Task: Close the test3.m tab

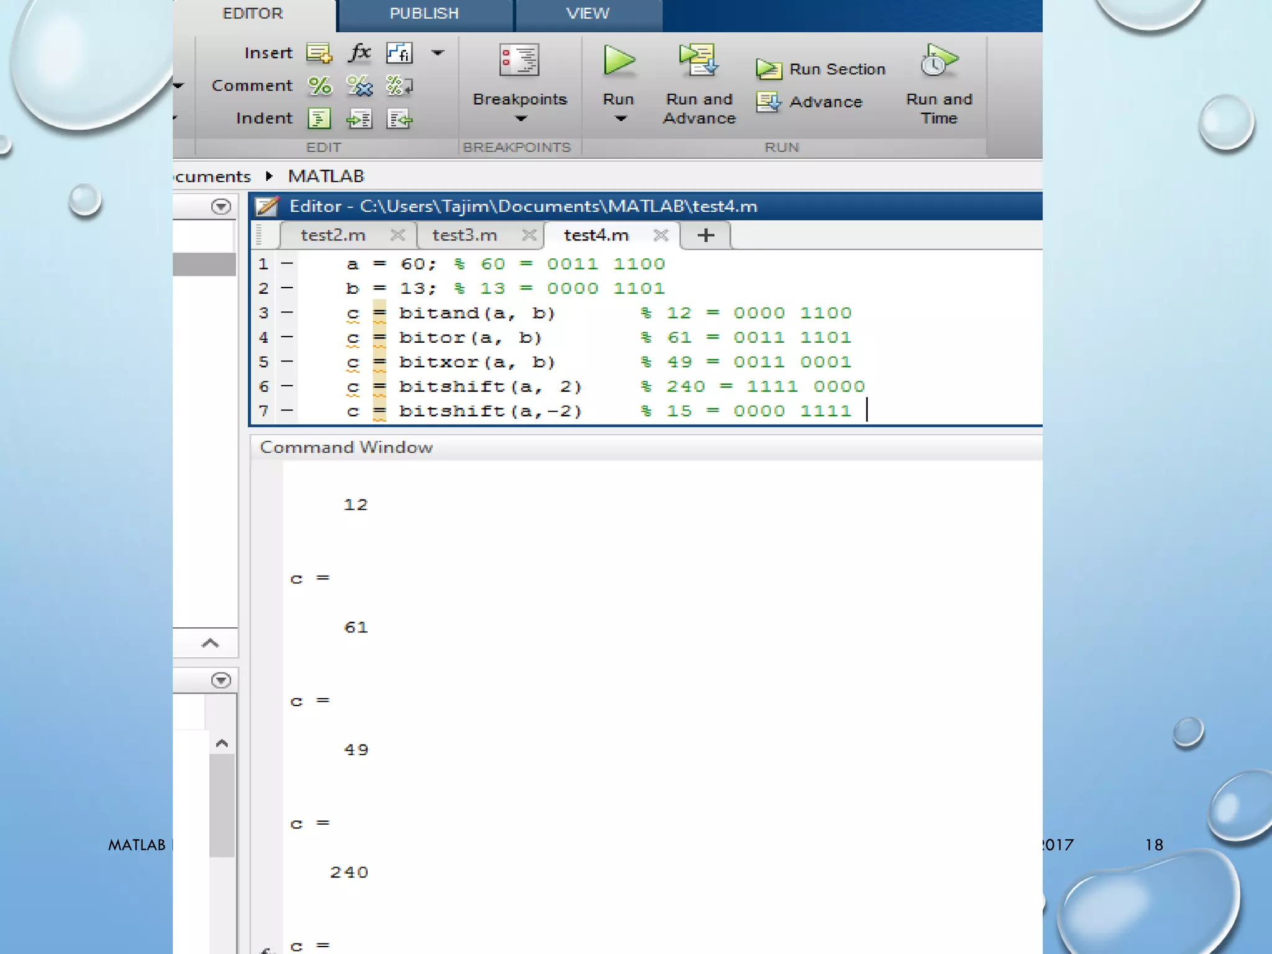Action: pos(530,235)
